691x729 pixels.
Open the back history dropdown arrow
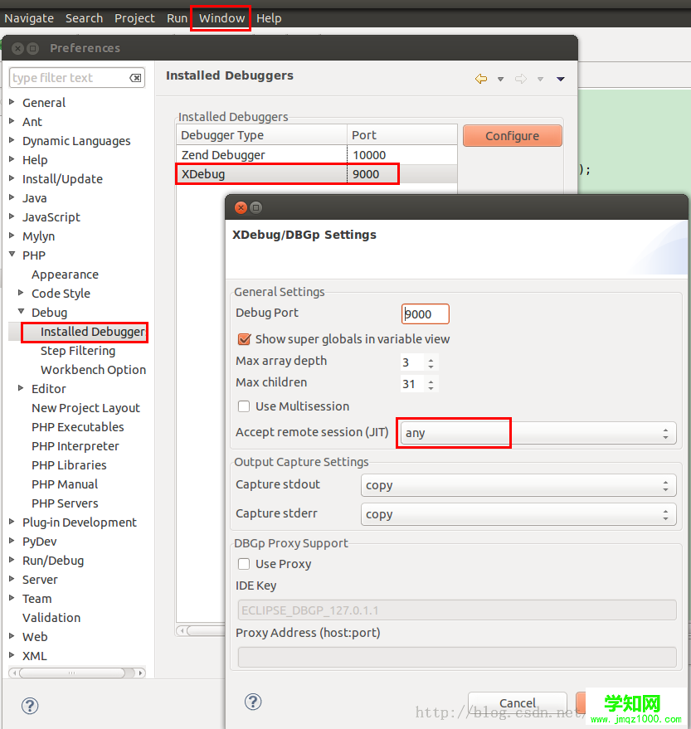(500, 79)
